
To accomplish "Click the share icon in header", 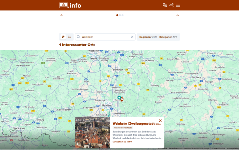I will tap(171, 5).
